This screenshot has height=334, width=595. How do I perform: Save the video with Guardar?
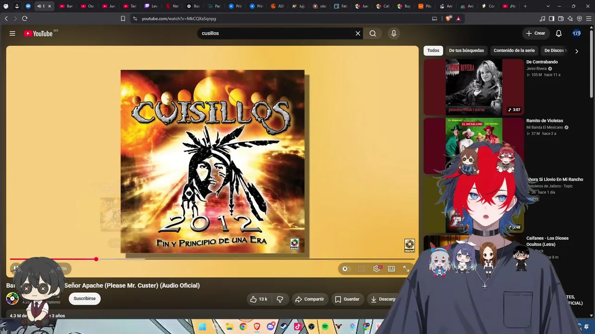[x=347, y=299]
